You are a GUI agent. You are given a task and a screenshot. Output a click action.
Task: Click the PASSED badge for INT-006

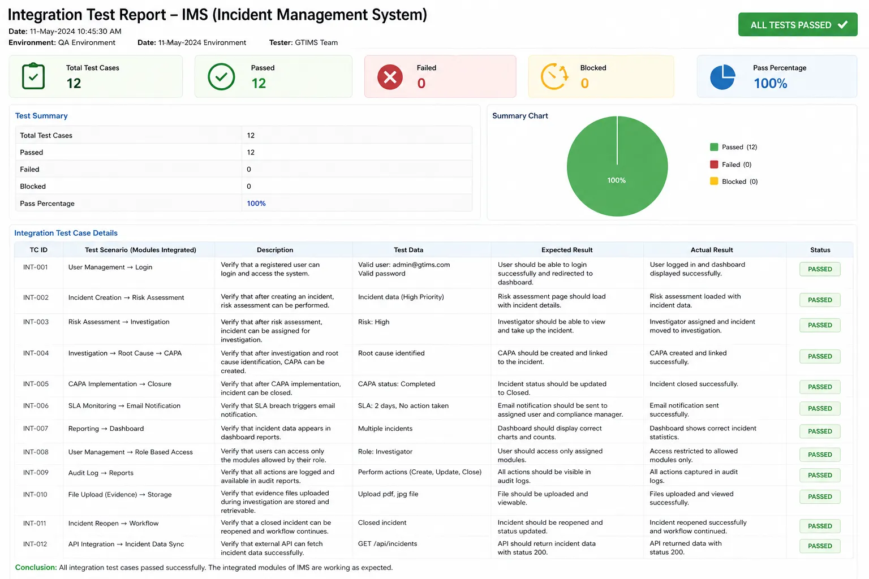coord(820,408)
